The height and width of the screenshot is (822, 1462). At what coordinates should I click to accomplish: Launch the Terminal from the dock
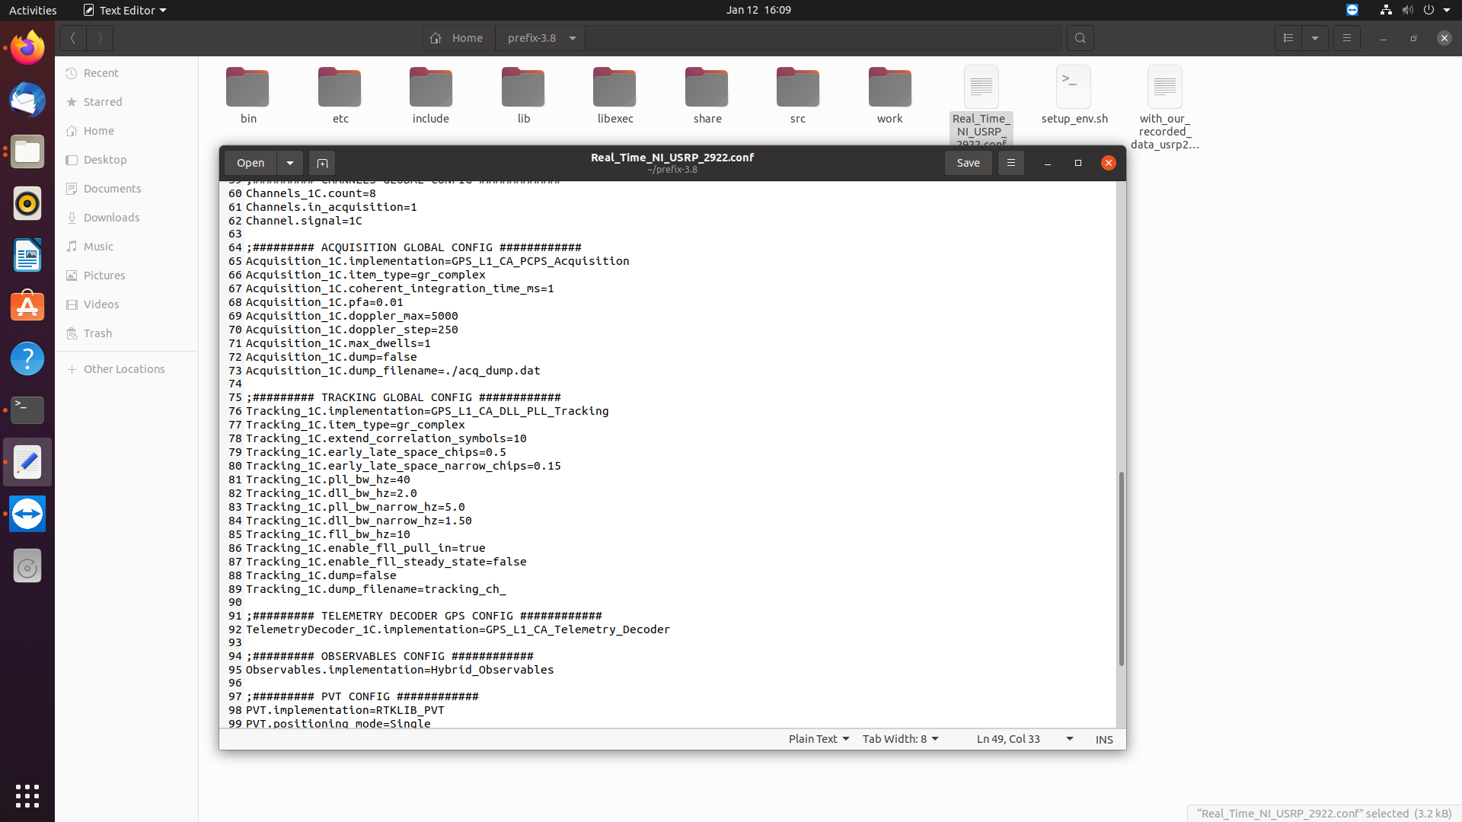(x=27, y=410)
